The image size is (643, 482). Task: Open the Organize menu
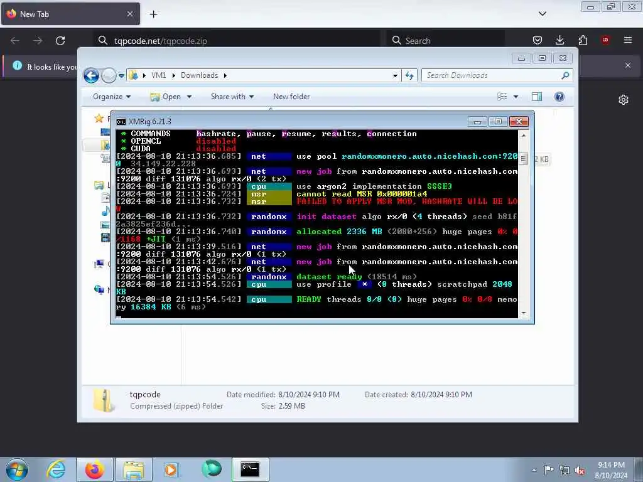tap(112, 97)
